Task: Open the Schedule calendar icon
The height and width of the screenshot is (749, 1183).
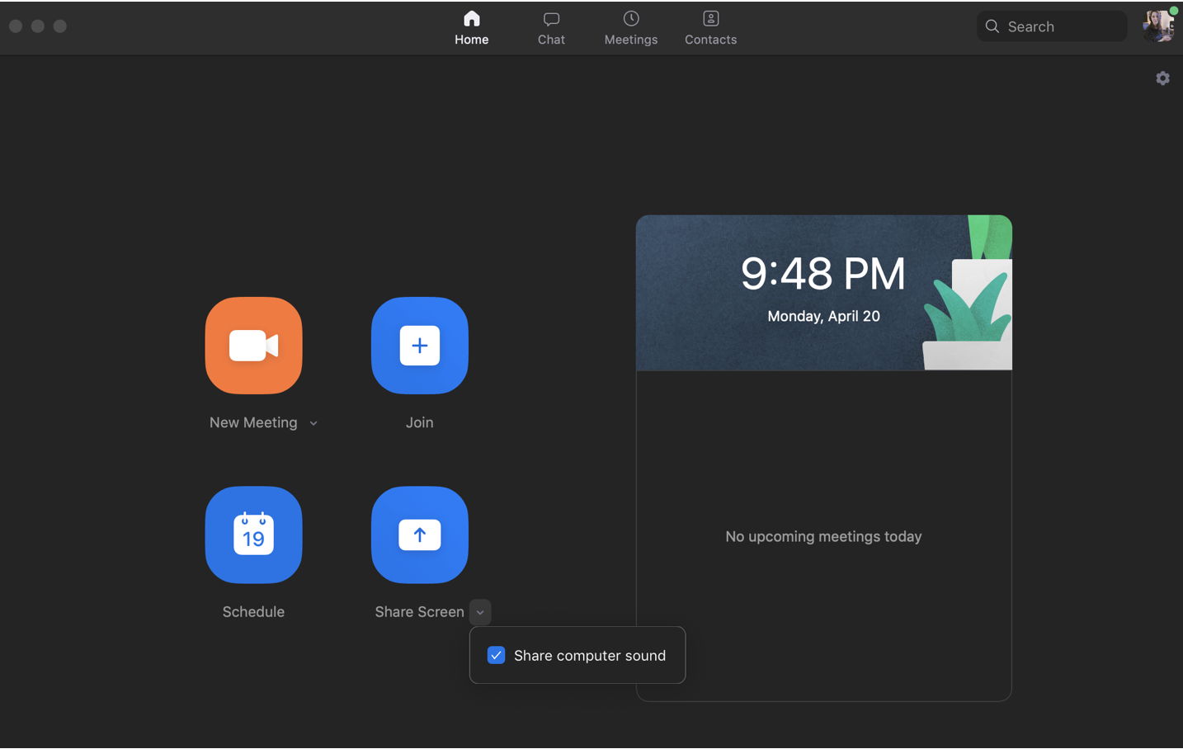Action: [x=253, y=535]
